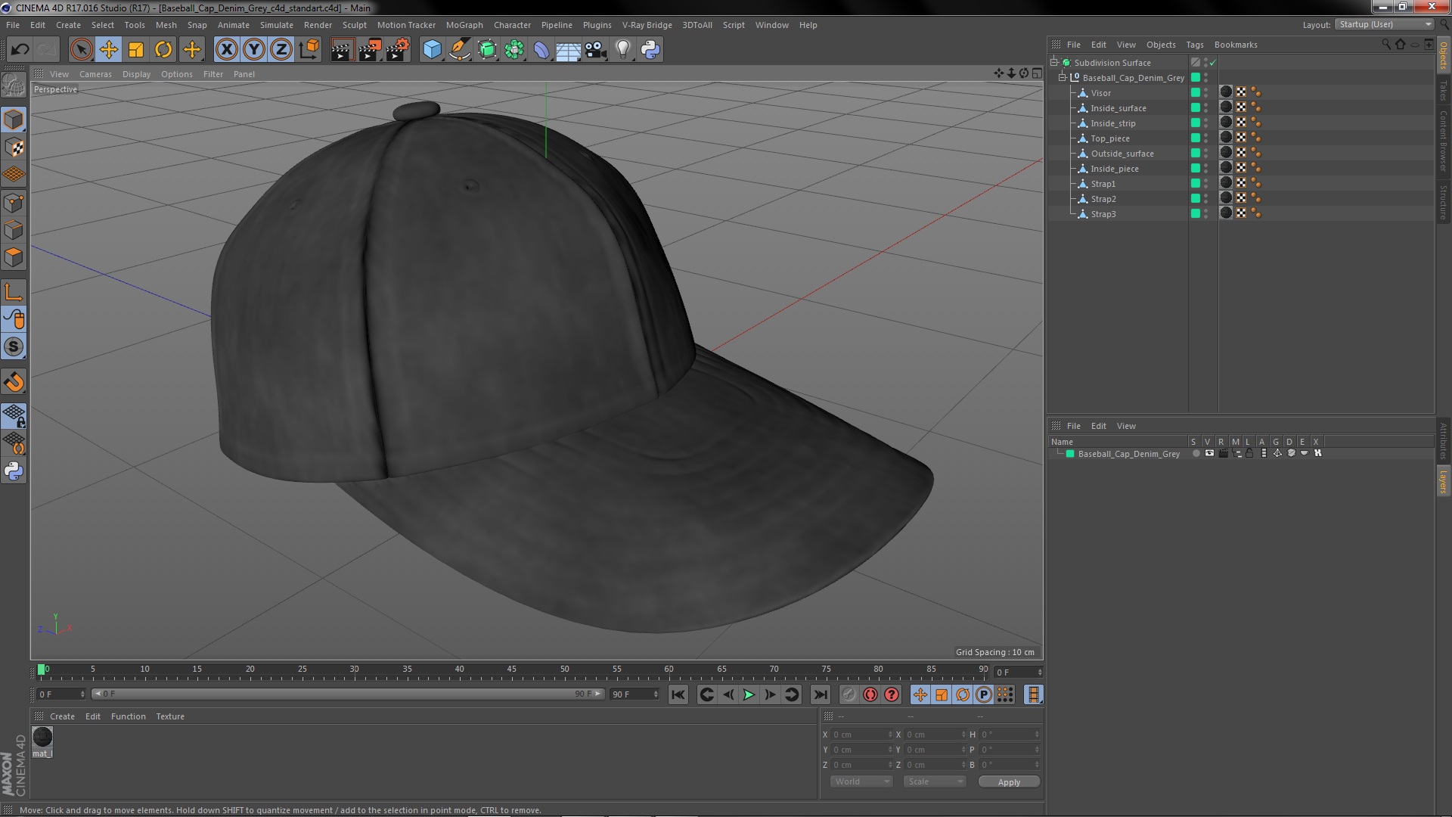The height and width of the screenshot is (817, 1452).
Task: Open the Content Browser side tab
Action: (1444, 141)
